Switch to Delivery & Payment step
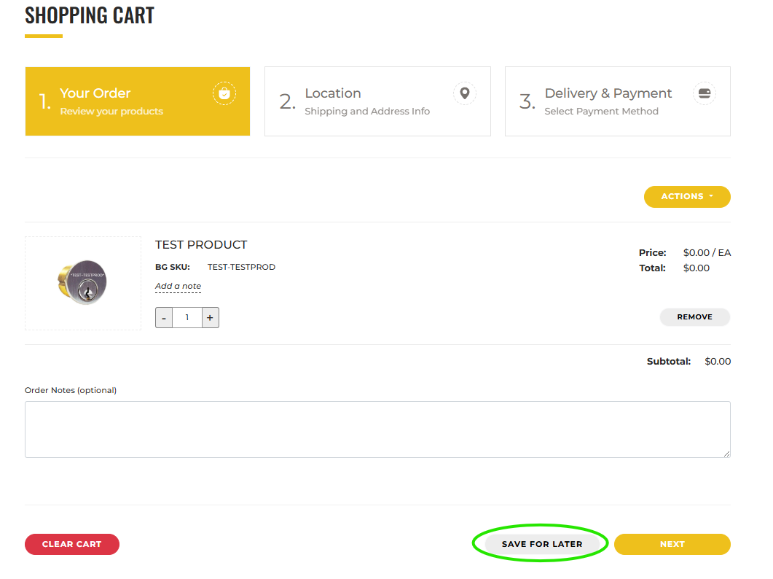 tap(616, 101)
